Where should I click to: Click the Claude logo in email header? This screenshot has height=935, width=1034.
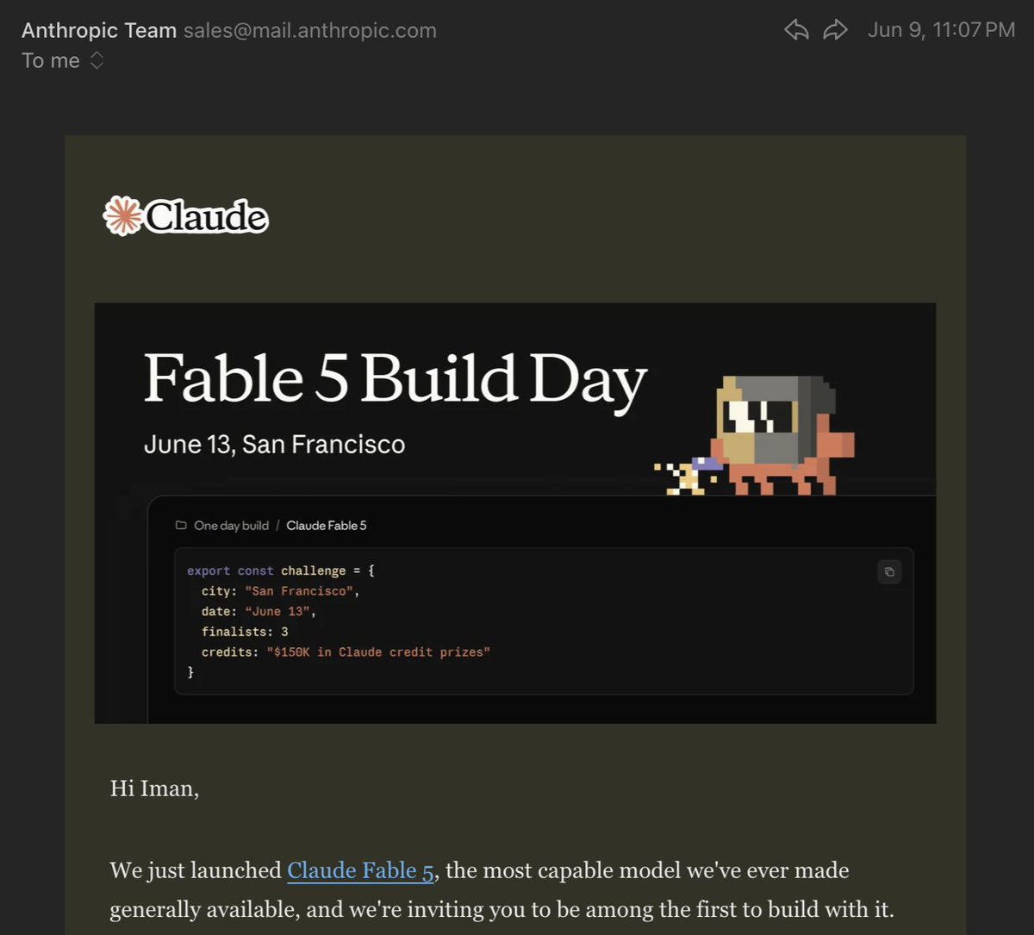click(x=185, y=215)
